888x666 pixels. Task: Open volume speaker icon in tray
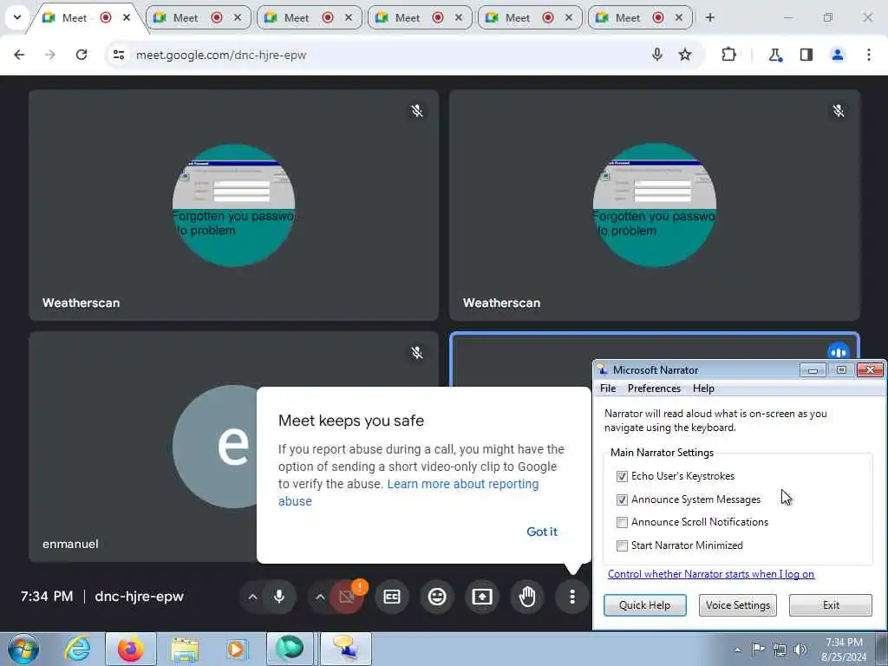coord(800,650)
